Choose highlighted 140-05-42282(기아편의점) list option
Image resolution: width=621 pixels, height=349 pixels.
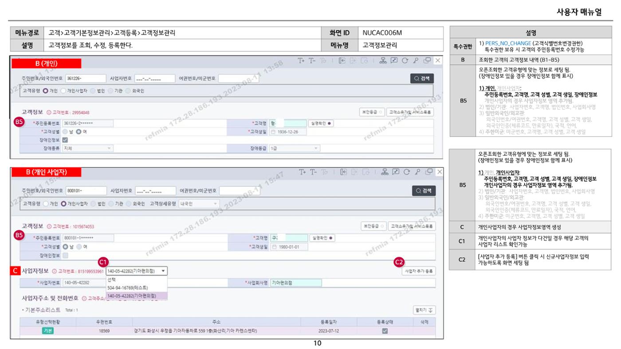tap(137, 295)
